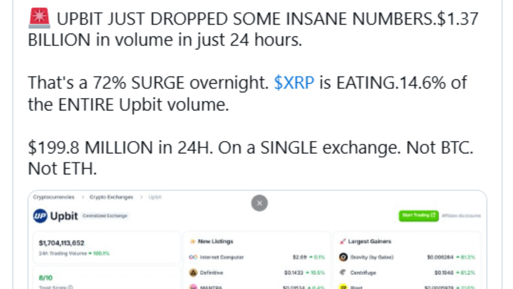Click the Upbit UP logo icon

tap(40, 216)
